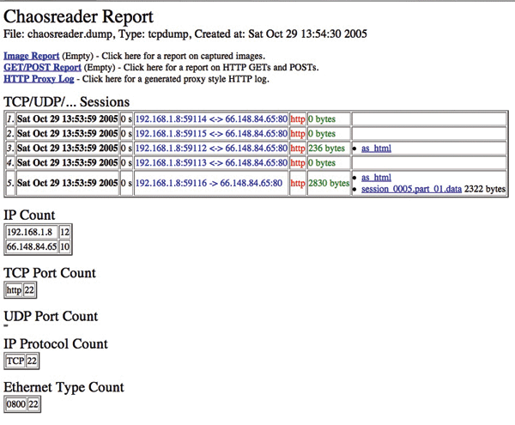Click 66.148.84.65 in the IP Count table

(32, 247)
